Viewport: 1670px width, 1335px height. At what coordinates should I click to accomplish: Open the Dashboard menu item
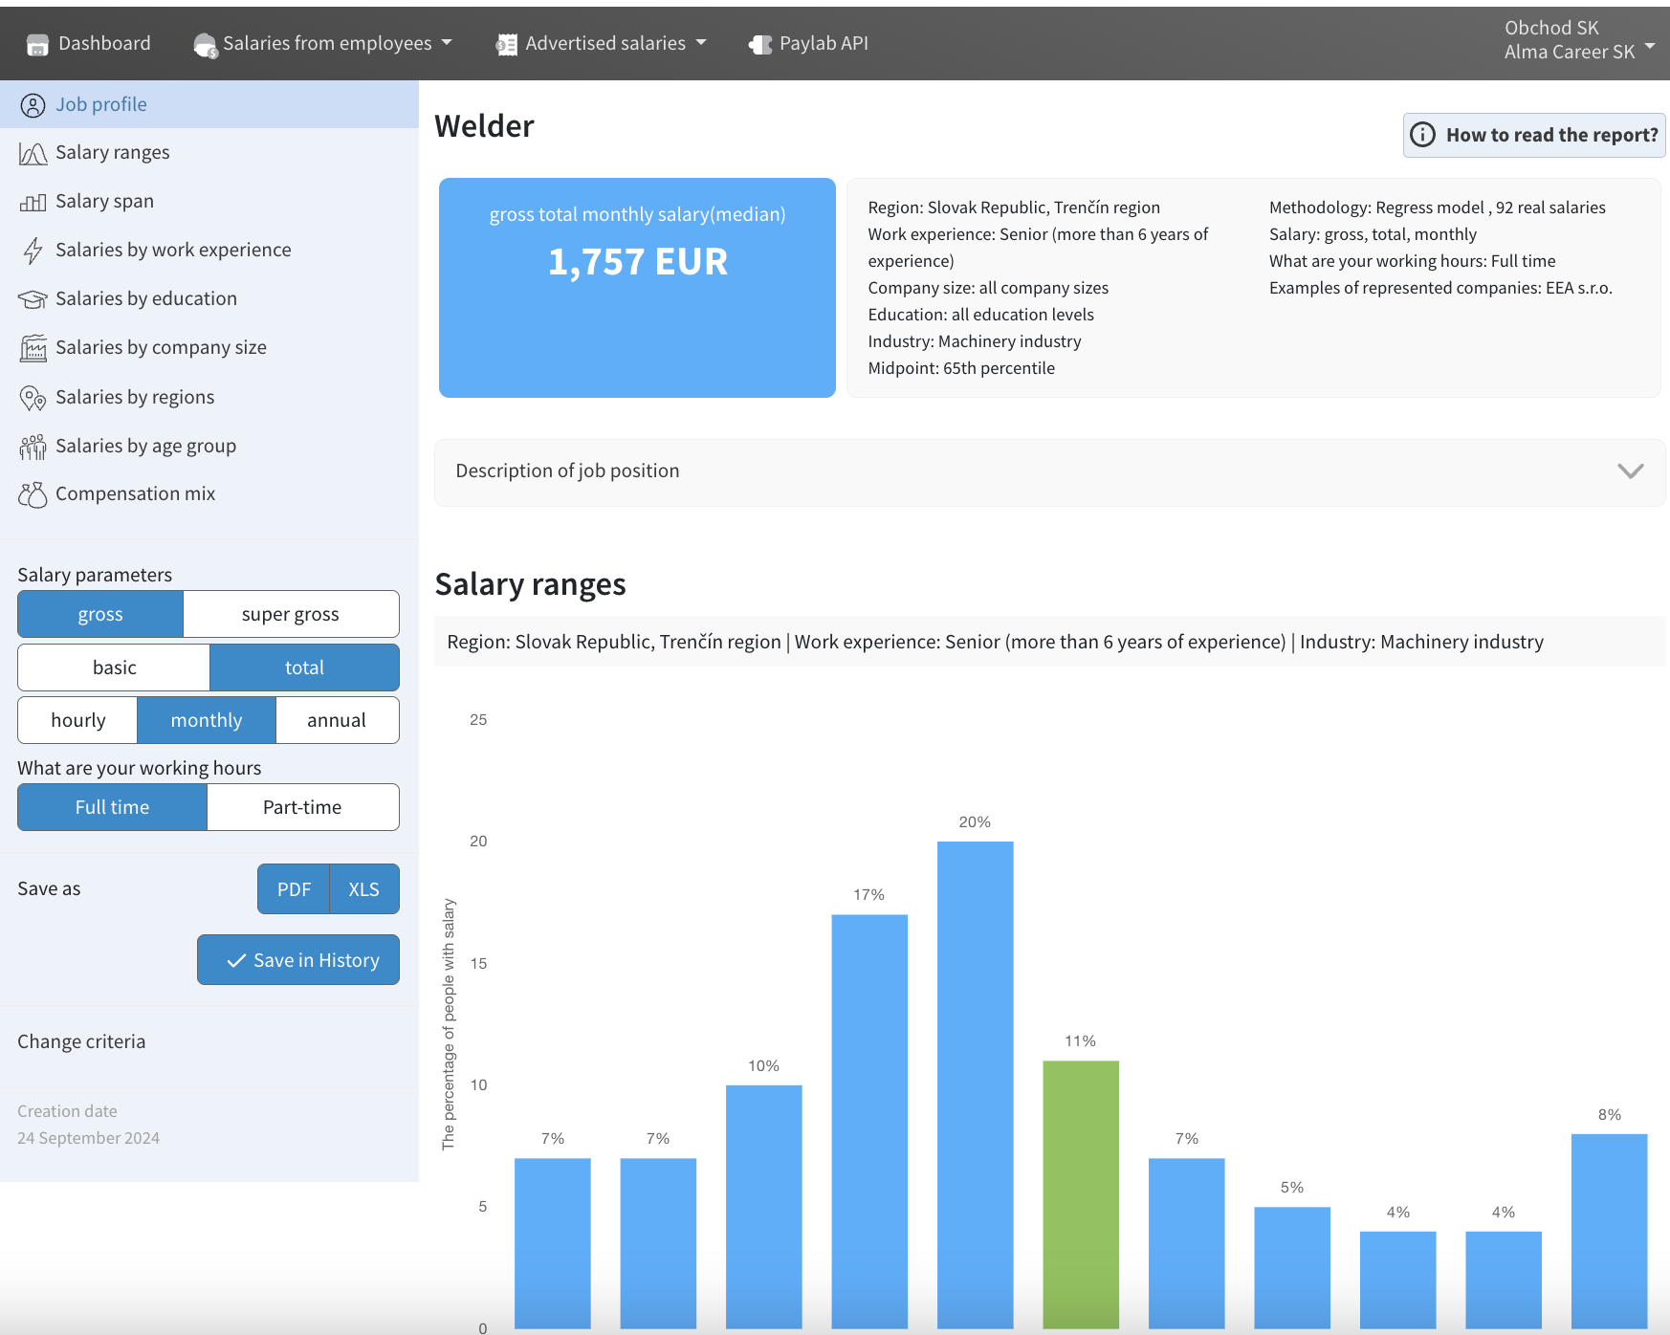click(x=89, y=43)
